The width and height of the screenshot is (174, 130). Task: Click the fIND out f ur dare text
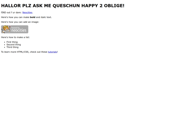11,13
